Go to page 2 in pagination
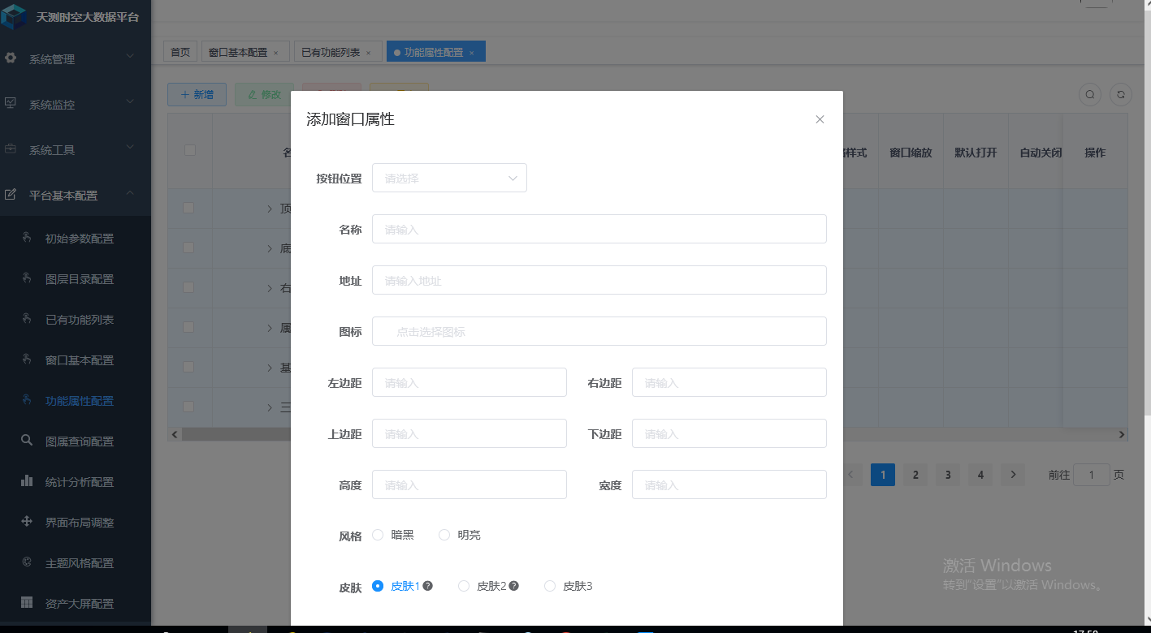 (x=915, y=475)
